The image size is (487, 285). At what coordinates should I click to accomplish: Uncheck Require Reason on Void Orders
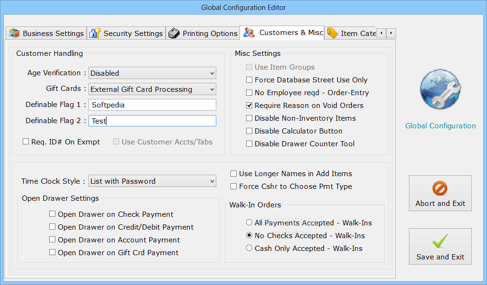pos(249,106)
